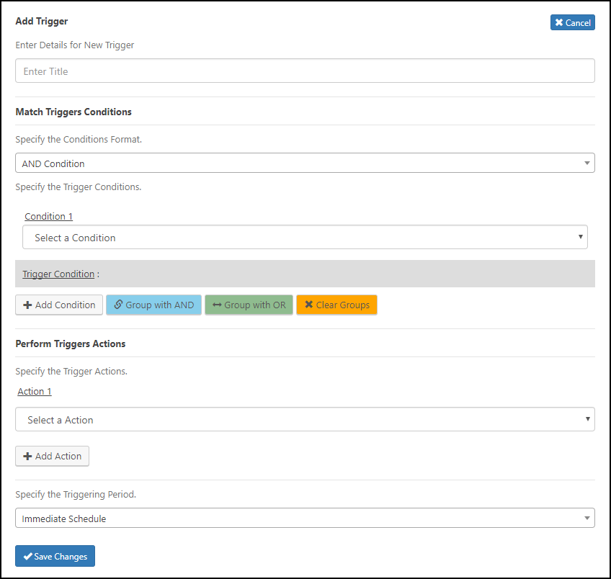The image size is (611, 579).
Task: Click the X icon on Clear Groups
Action: pyautogui.click(x=308, y=305)
